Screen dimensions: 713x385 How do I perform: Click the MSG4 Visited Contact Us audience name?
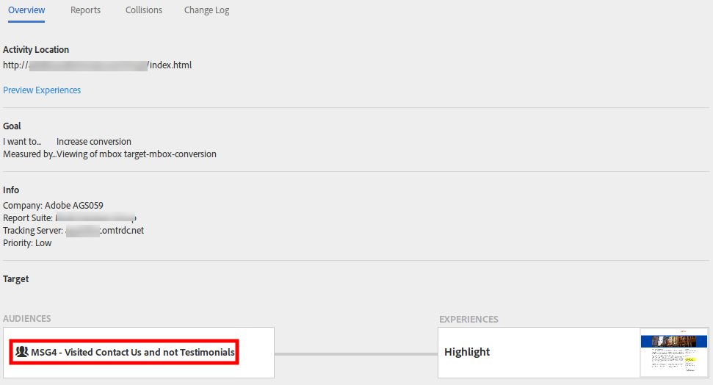133,352
